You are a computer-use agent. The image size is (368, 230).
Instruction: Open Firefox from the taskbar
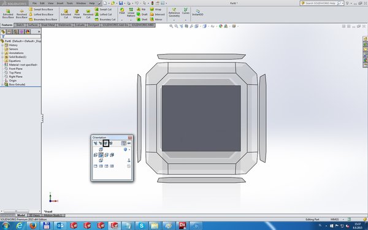[33, 226]
